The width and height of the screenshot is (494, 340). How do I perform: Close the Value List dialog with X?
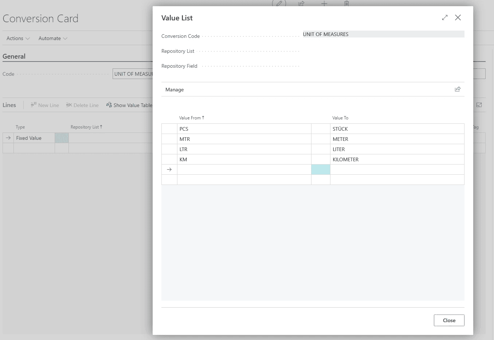pos(458,17)
